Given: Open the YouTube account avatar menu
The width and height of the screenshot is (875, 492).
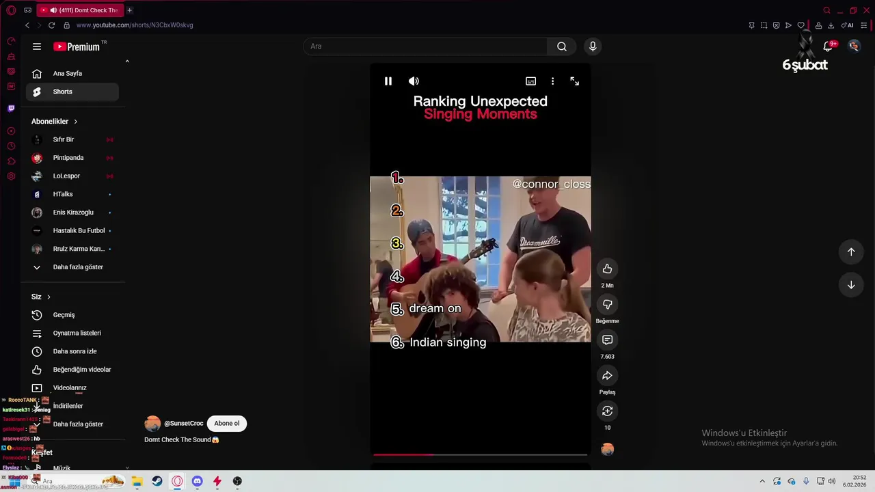Looking at the screenshot, I should click(854, 46).
